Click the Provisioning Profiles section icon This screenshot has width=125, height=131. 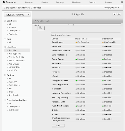pyautogui.click(x=5, y=100)
